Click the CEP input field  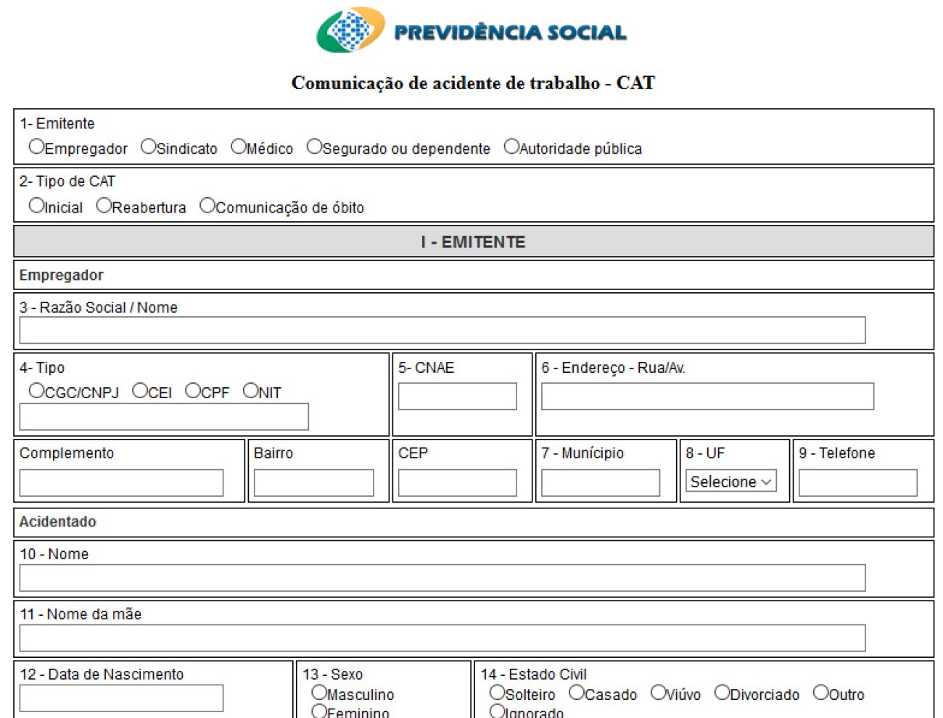[x=457, y=483]
